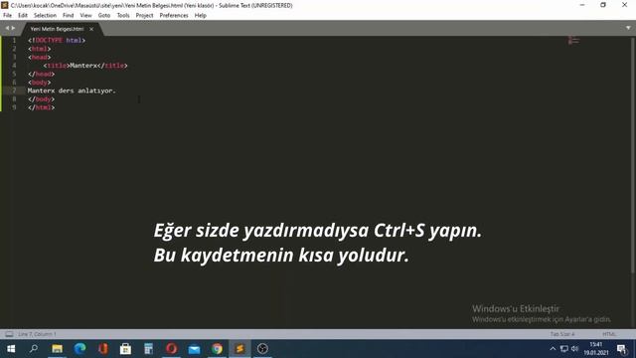636x358 pixels.
Task: Open the notification action center
Action: 622,349
